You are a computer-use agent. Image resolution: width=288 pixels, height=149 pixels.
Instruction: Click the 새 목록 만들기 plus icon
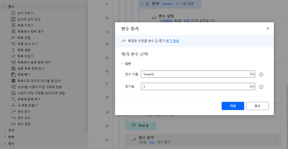[x=13, y=105]
